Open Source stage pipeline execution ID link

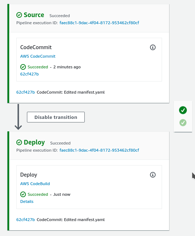[99, 23]
